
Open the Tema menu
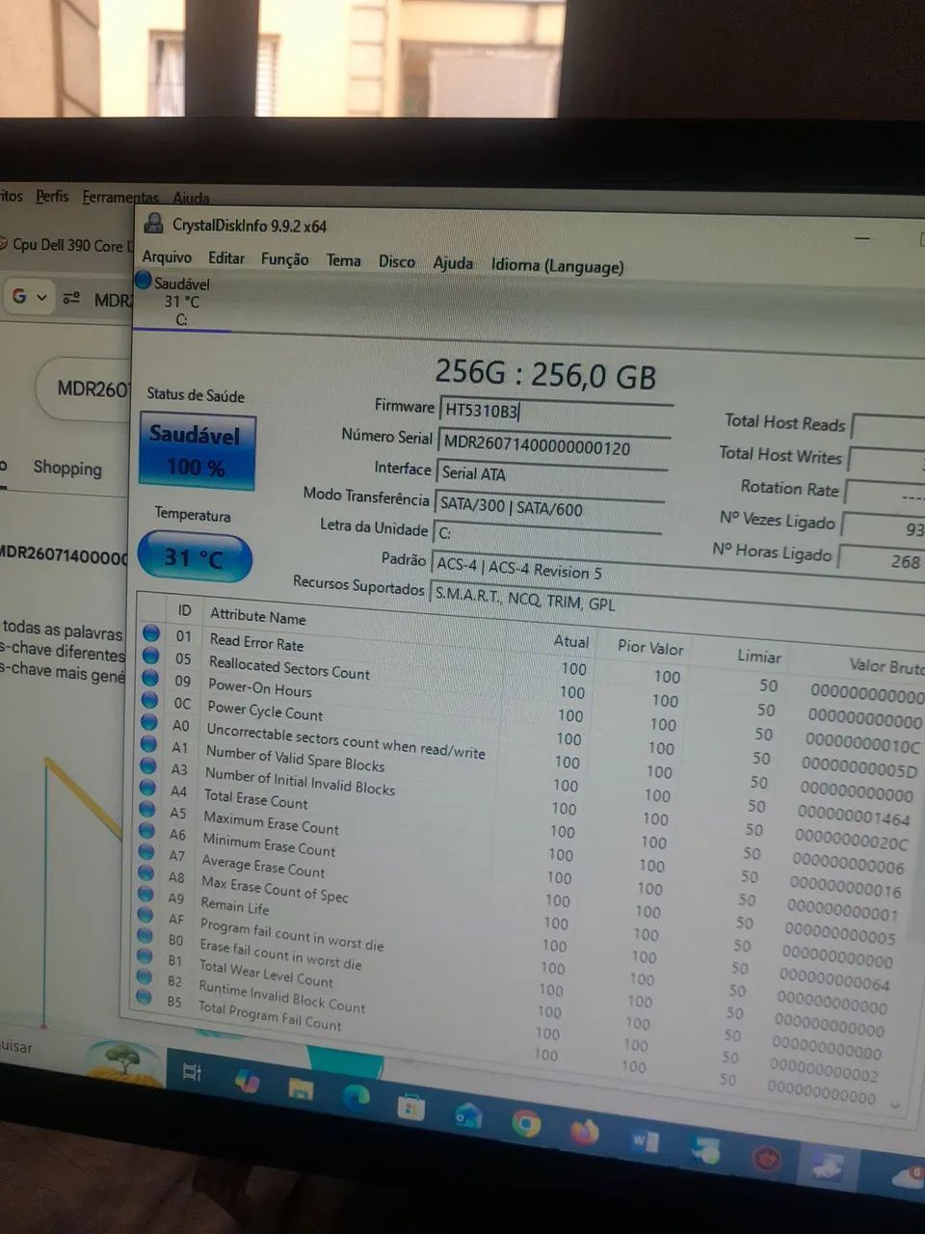343,260
